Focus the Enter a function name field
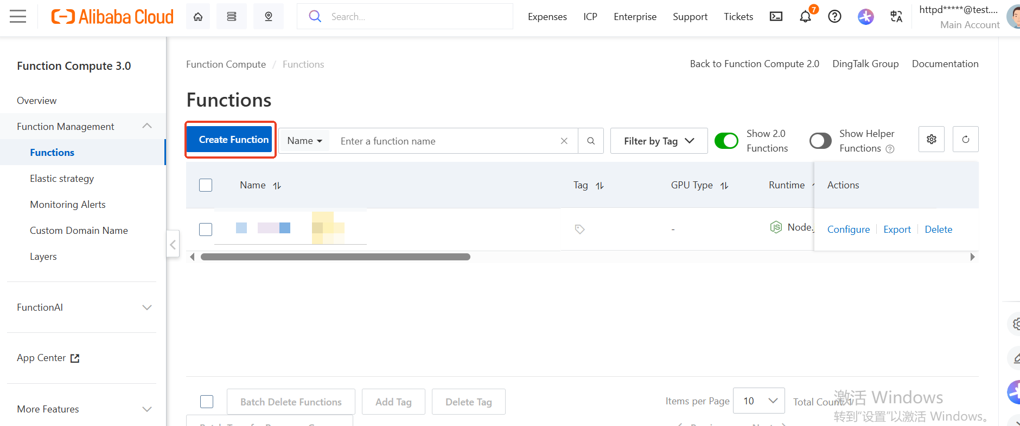 [445, 141]
